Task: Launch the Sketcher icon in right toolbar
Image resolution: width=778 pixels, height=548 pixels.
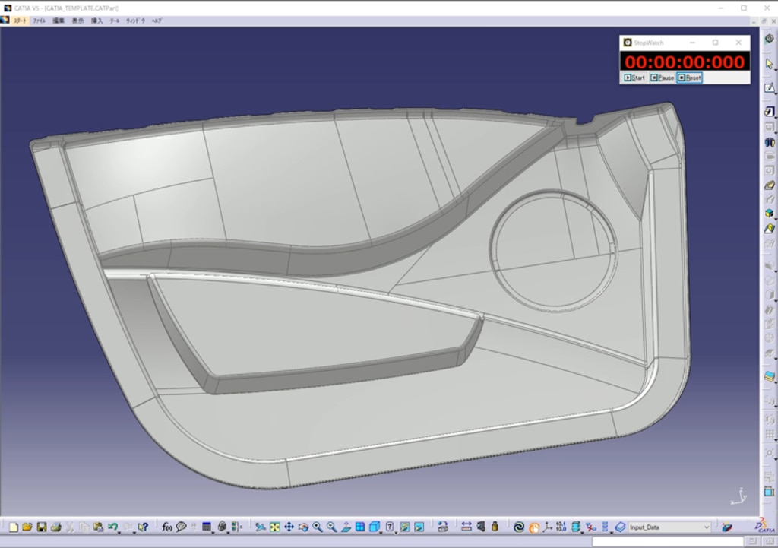Action: click(x=769, y=88)
